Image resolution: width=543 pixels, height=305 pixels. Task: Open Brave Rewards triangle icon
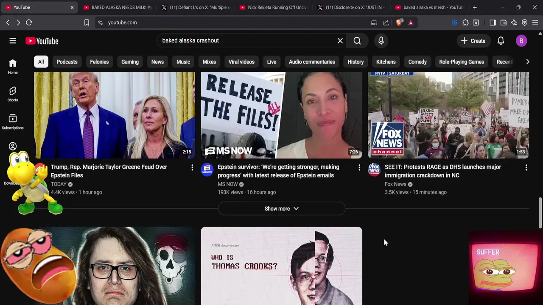click(x=411, y=22)
